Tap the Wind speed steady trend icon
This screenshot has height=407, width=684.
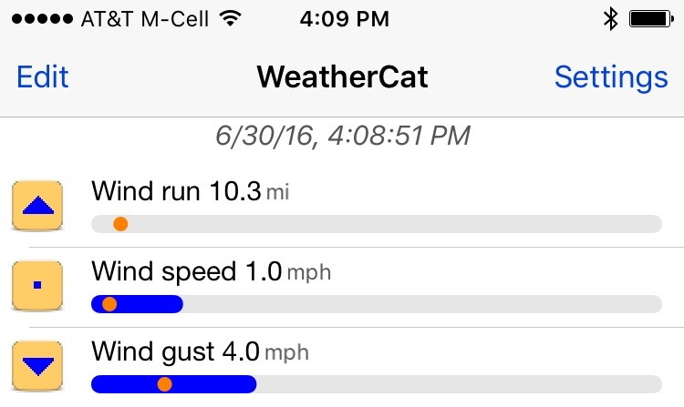coord(37,286)
